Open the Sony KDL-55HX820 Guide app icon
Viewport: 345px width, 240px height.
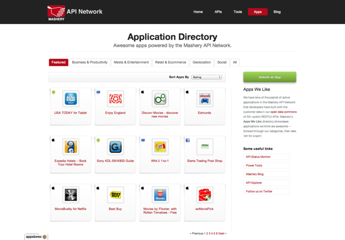(115, 147)
